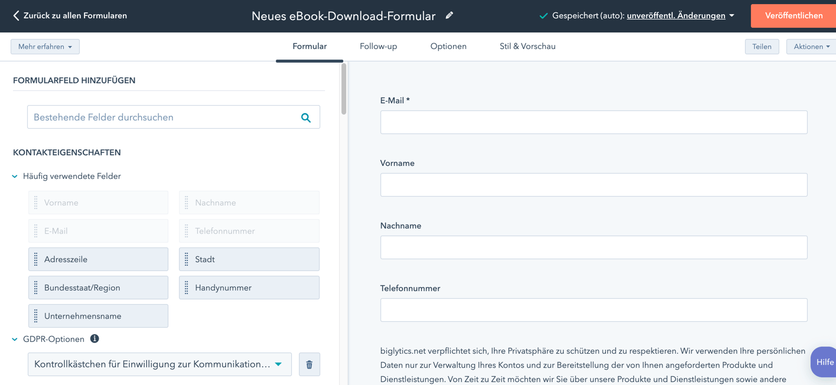Open the Aktionen menu
Viewport: 836px width, 385px height.
click(x=811, y=46)
